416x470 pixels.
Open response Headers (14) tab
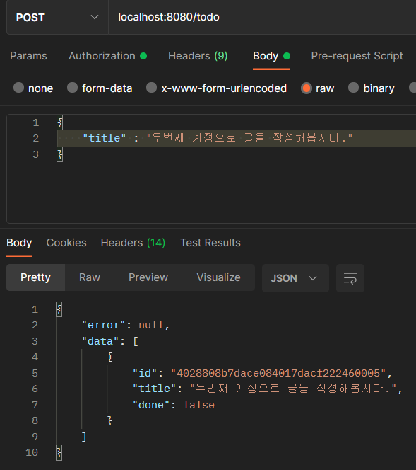point(133,243)
